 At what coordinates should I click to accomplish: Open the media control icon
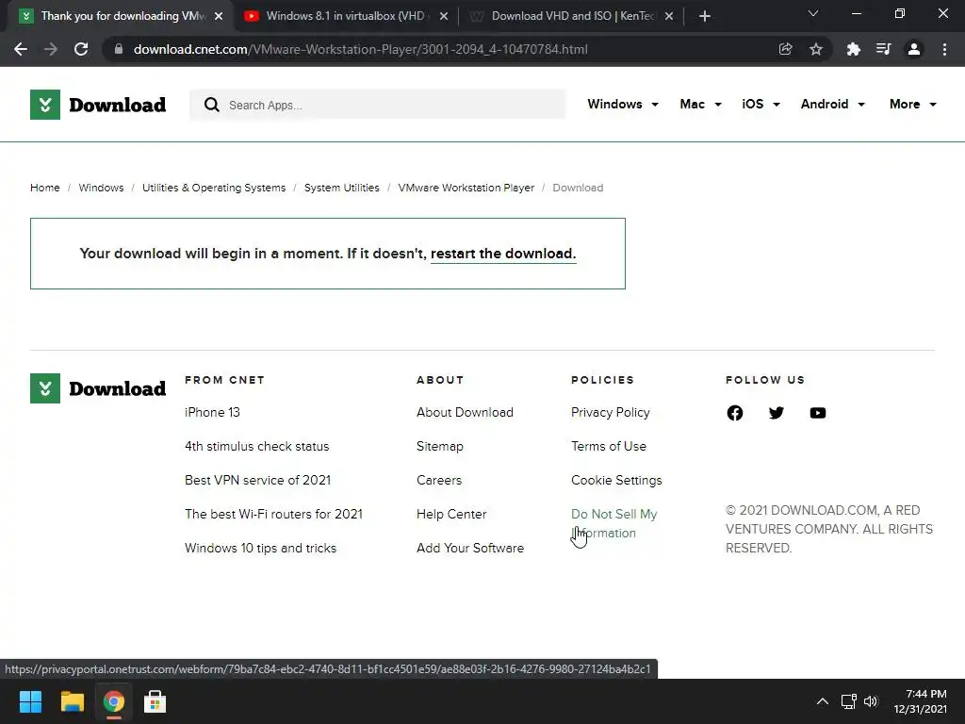tap(883, 49)
